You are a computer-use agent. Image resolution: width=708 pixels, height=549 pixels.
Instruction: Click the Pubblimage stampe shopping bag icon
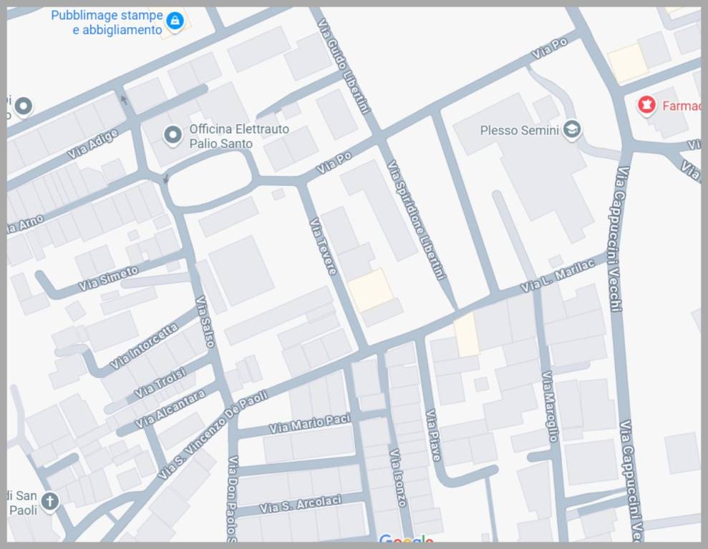tap(175, 21)
